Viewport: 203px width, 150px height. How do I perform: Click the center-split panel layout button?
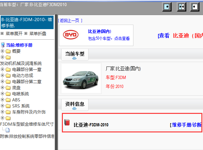tap(182, 7)
